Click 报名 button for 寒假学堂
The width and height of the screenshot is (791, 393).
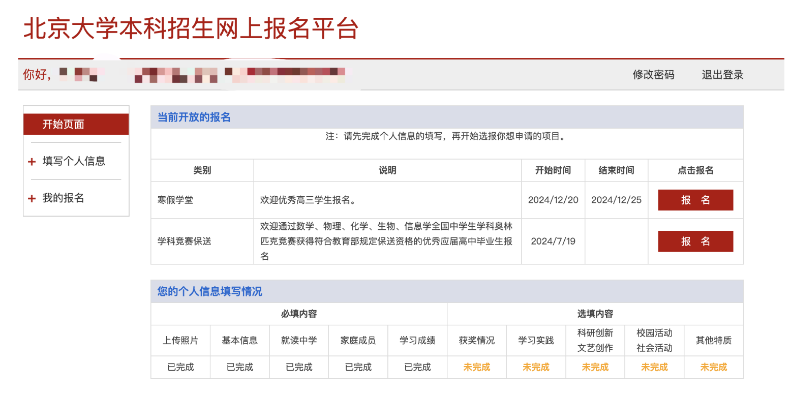coord(695,200)
